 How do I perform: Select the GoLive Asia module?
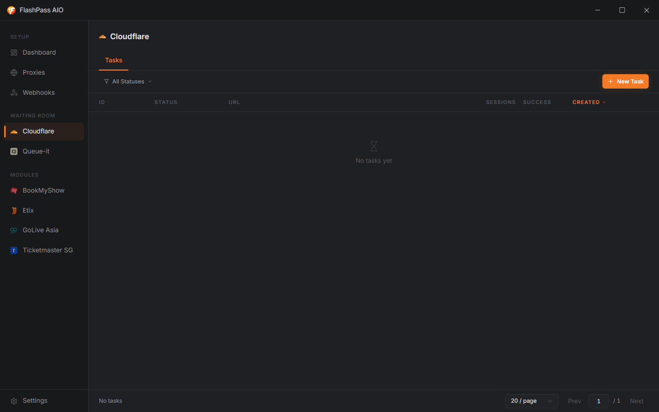pyautogui.click(x=44, y=230)
